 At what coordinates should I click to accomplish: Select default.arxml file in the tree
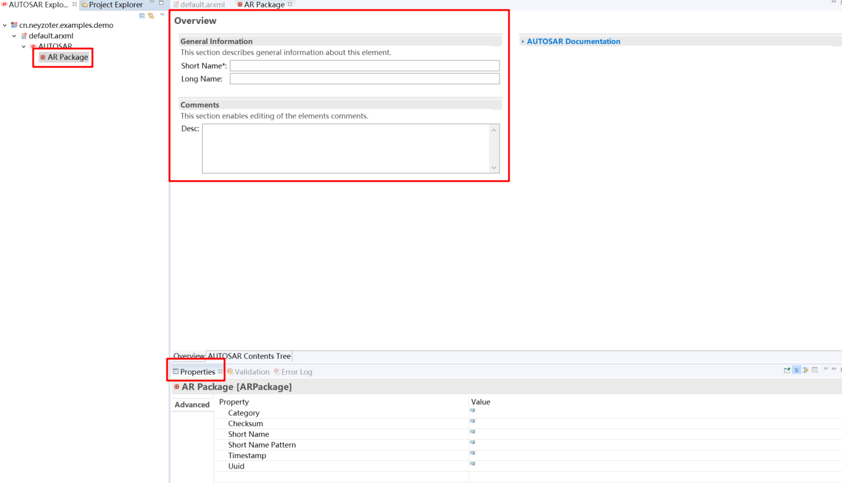(x=51, y=36)
